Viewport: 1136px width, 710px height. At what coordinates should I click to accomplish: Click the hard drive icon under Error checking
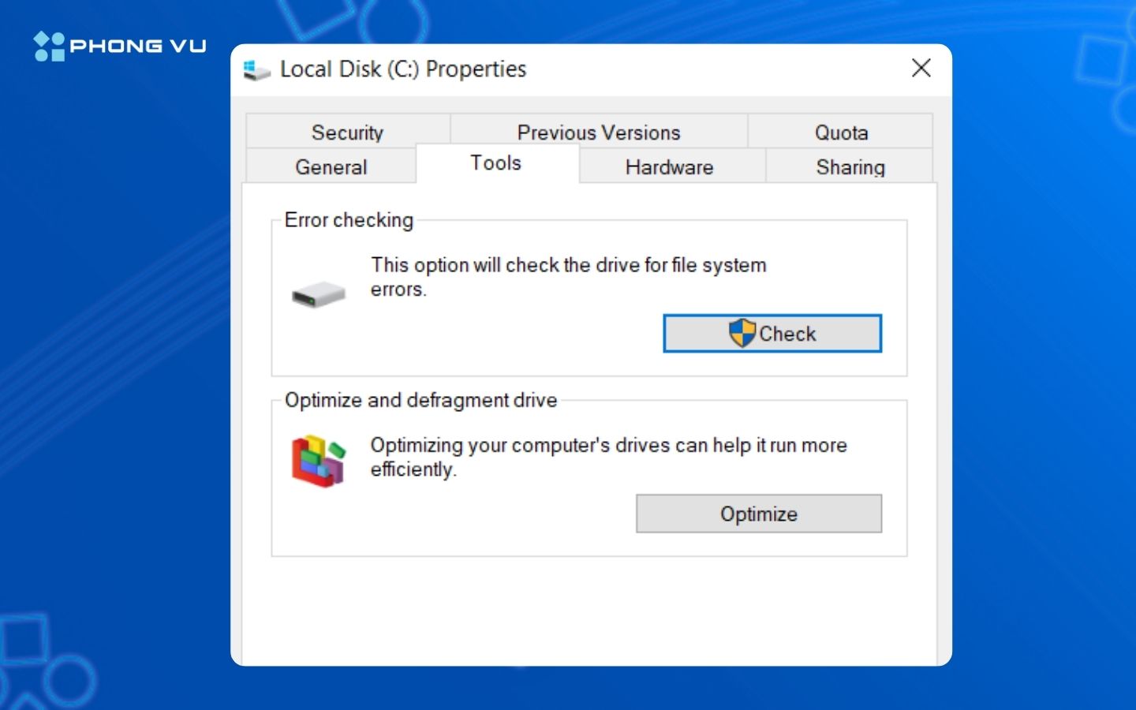click(319, 295)
